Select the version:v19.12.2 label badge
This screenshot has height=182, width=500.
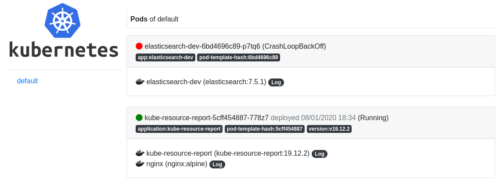click(x=329, y=129)
